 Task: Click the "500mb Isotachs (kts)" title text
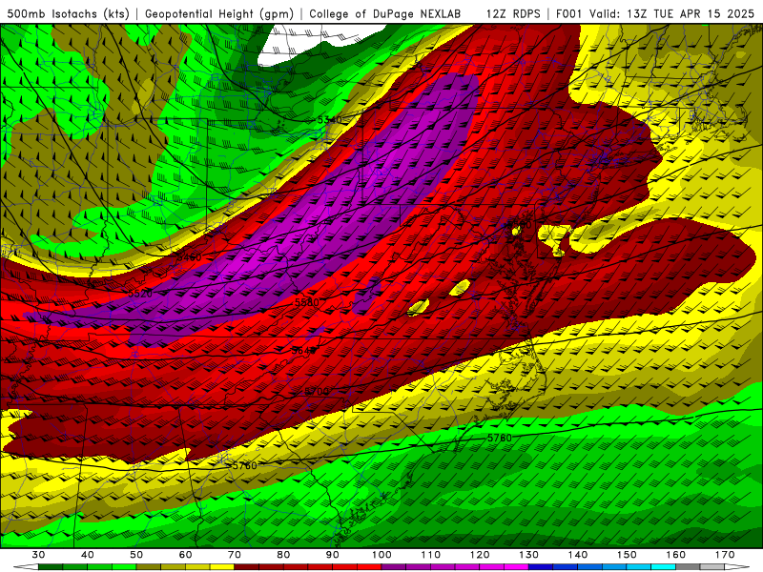click(68, 14)
